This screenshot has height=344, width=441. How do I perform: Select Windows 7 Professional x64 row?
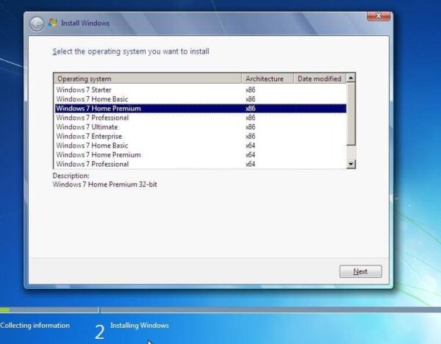point(201,164)
